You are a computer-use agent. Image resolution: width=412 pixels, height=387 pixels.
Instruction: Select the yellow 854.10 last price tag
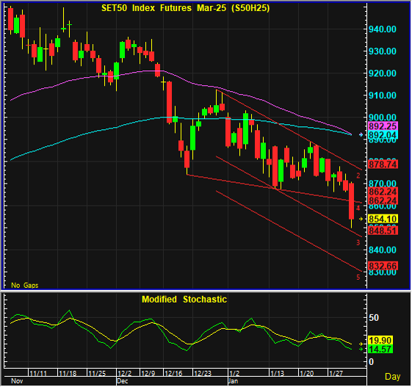coord(383,219)
